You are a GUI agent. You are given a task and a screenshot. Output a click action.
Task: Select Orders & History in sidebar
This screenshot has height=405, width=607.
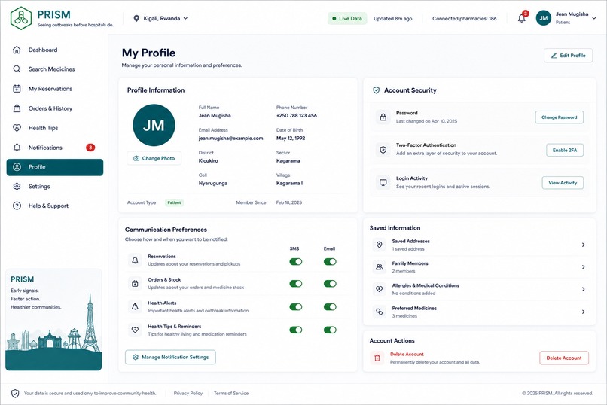[55, 108]
